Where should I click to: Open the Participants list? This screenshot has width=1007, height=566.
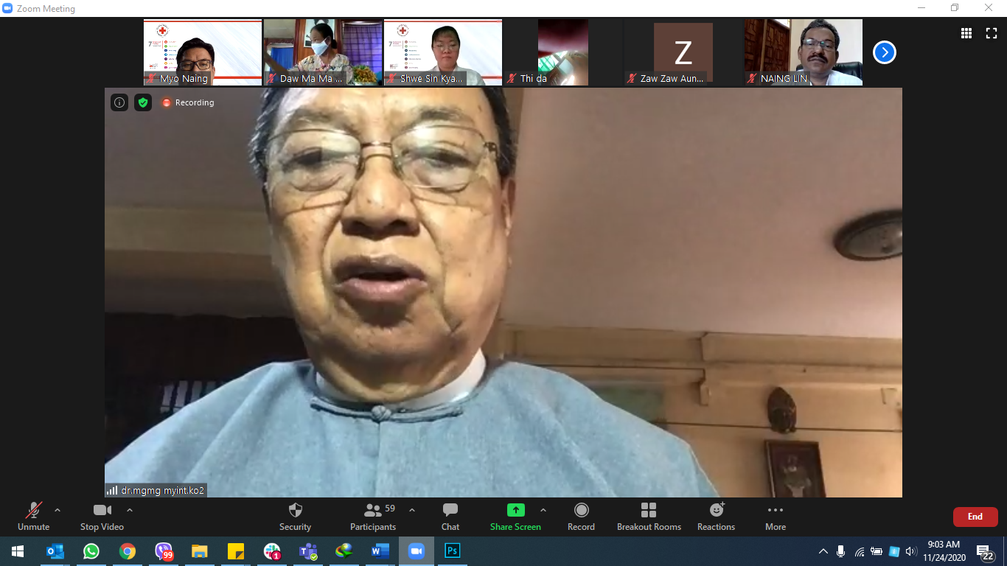(x=373, y=516)
